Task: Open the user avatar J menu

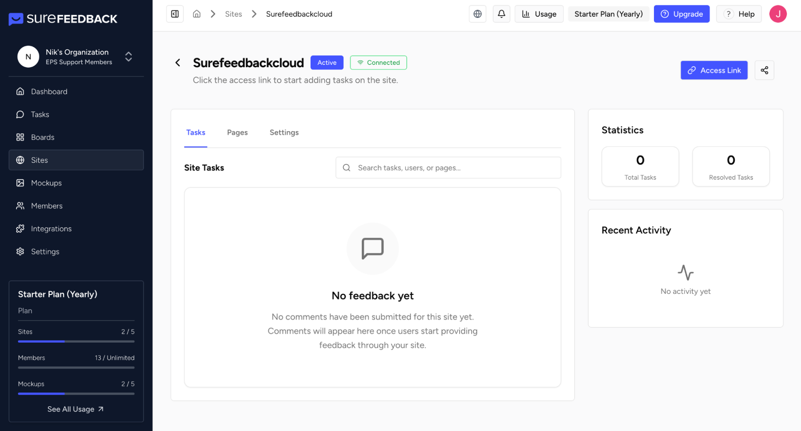Action: tap(777, 14)
